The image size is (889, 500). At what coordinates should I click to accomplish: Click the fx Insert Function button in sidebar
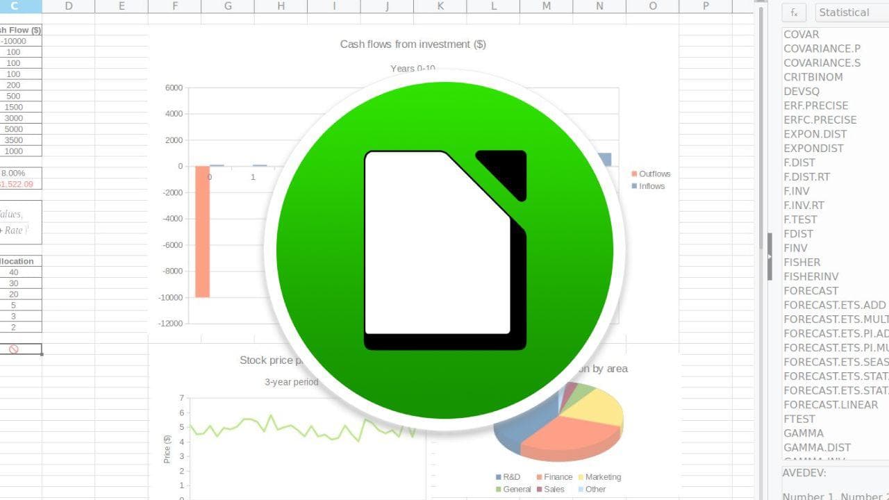pyautogui.click(x=794, y=12)
